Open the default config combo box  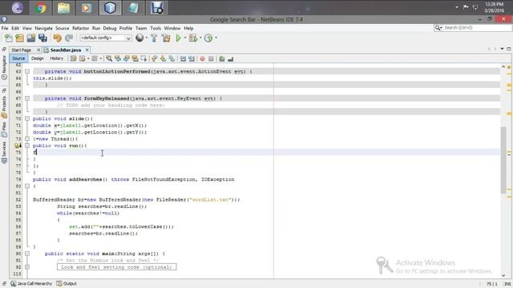pos(105,38)
